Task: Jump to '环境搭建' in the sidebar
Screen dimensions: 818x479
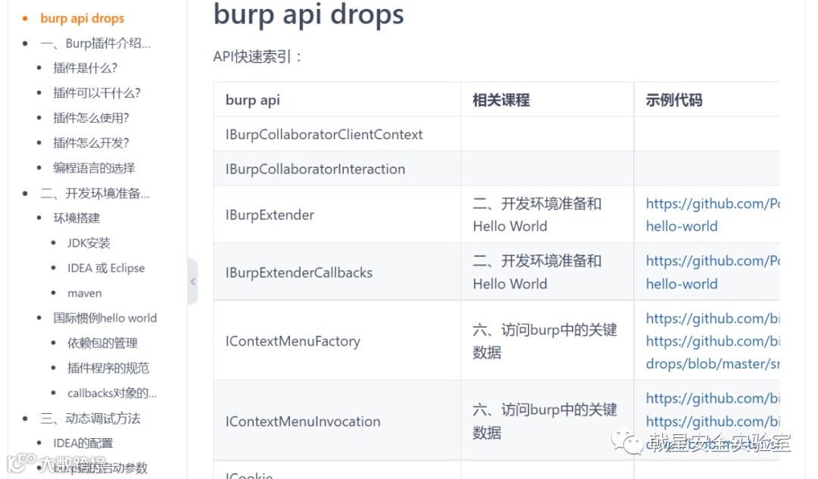Action: (76, 218)
